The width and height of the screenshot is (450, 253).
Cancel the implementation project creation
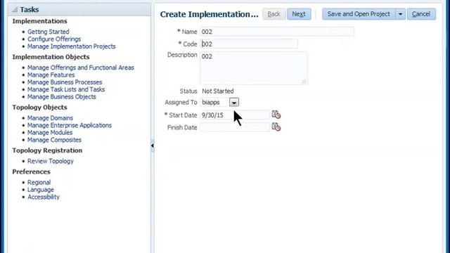click(421, 14)
